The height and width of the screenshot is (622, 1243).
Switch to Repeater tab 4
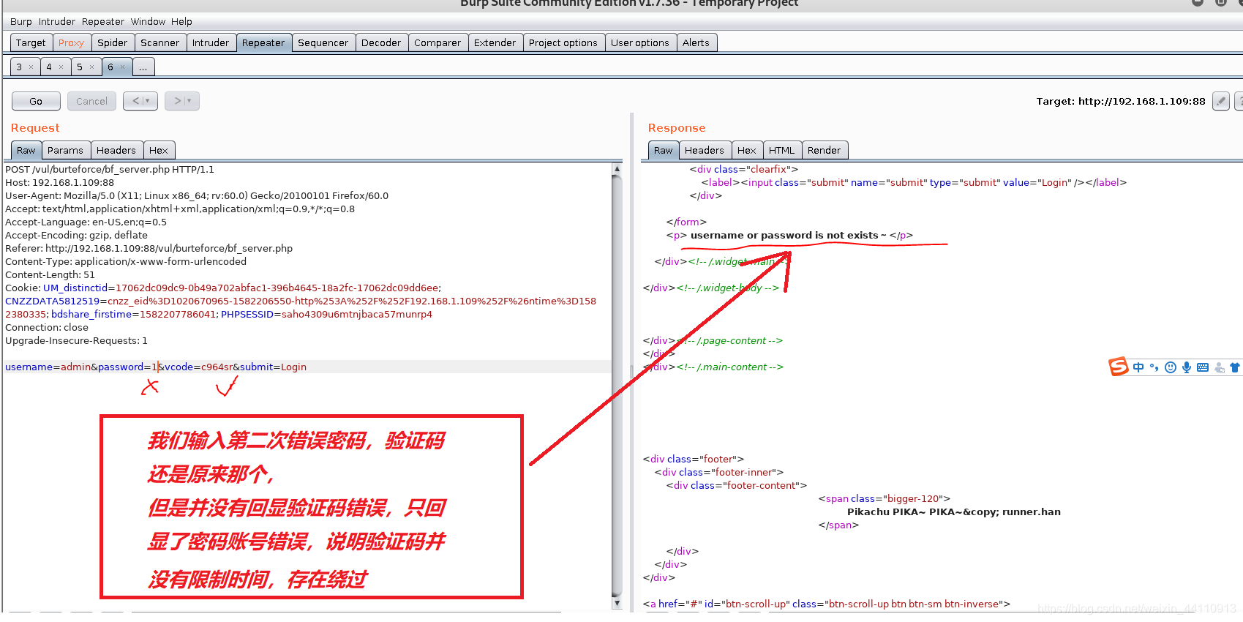(50, 67)
